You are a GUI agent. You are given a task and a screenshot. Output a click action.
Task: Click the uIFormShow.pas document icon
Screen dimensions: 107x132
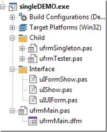pyautogui.click(x=33, y=79)
